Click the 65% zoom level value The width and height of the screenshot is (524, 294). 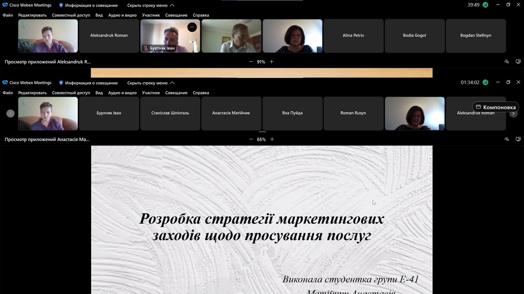(261, 139)
